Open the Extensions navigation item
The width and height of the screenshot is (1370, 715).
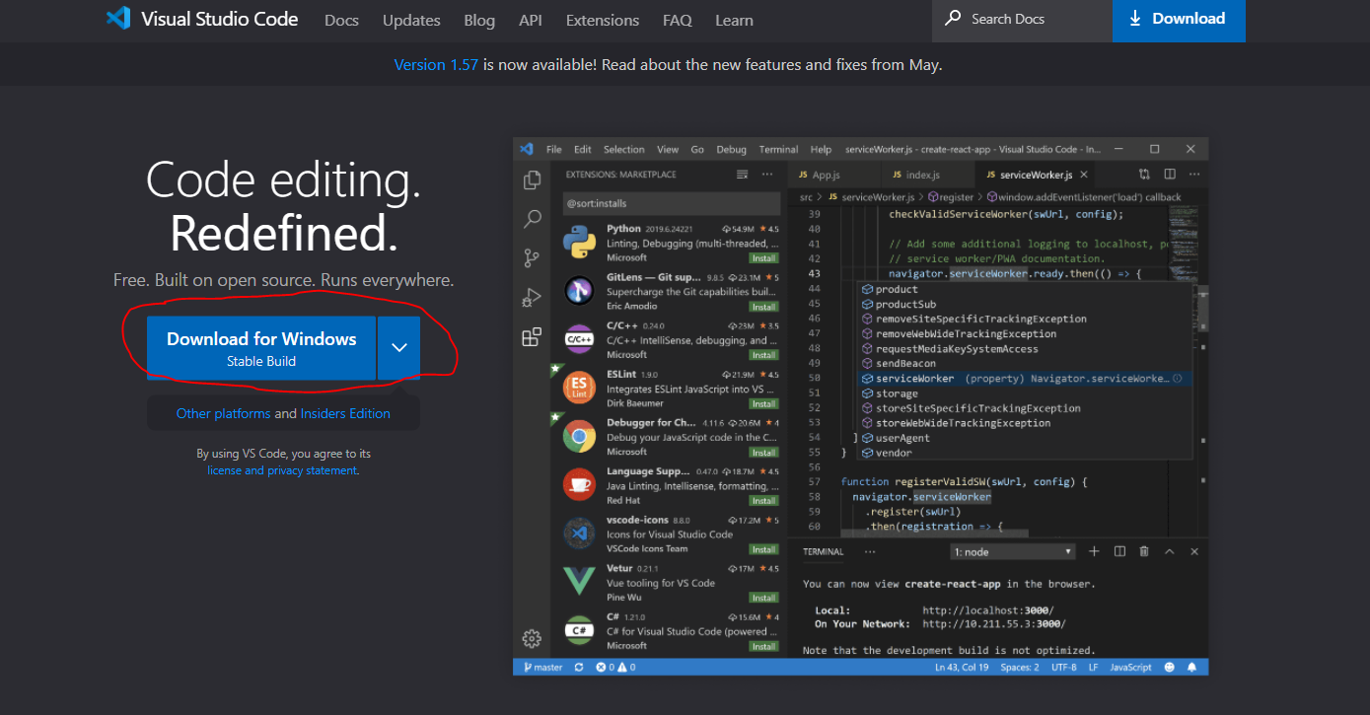point(603,20)
